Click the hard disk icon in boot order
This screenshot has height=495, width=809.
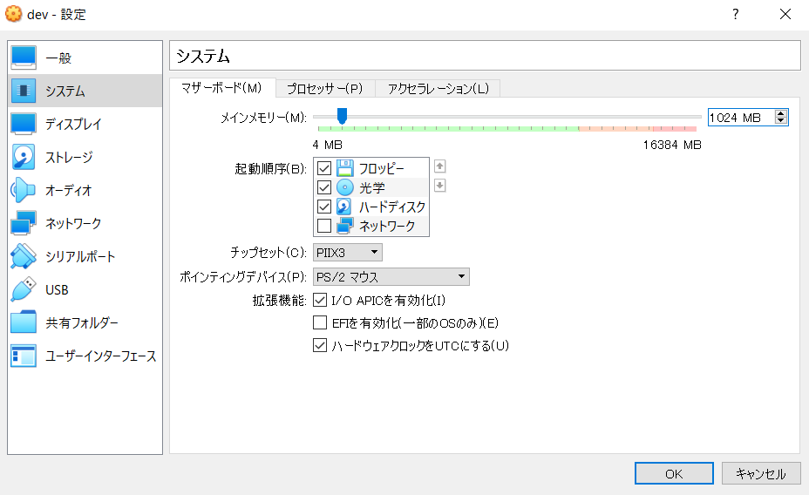344,207
